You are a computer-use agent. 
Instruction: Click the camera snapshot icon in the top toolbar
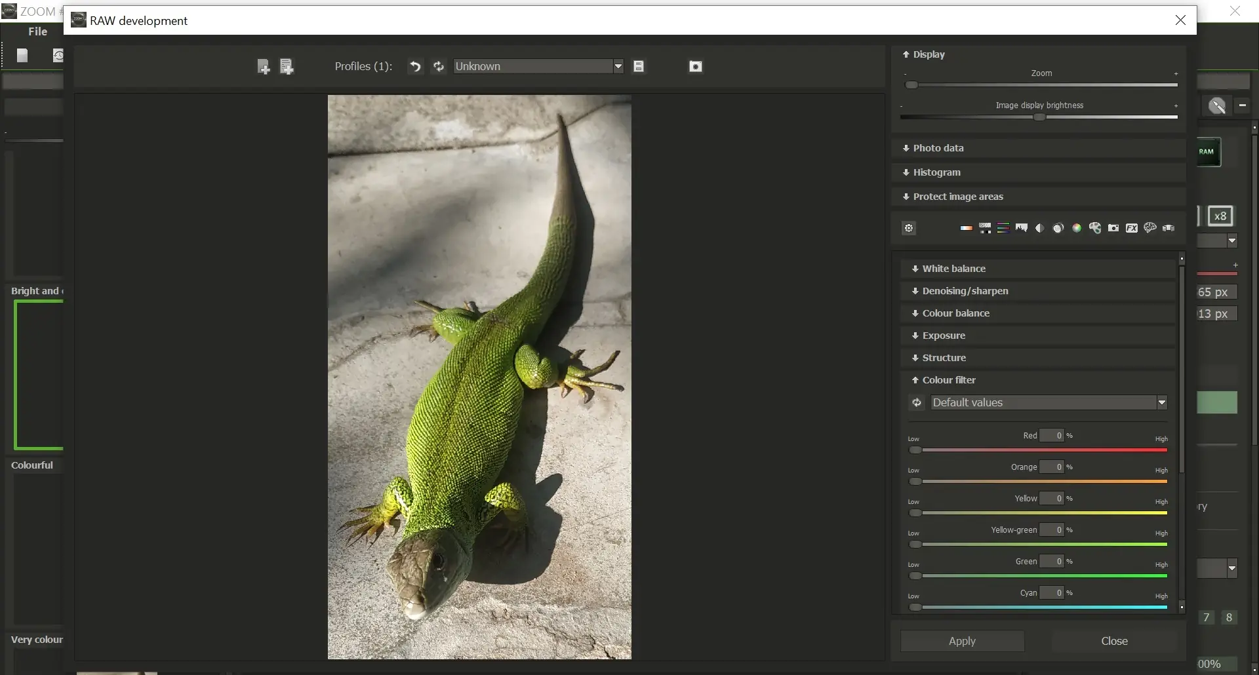click(696, 66)
